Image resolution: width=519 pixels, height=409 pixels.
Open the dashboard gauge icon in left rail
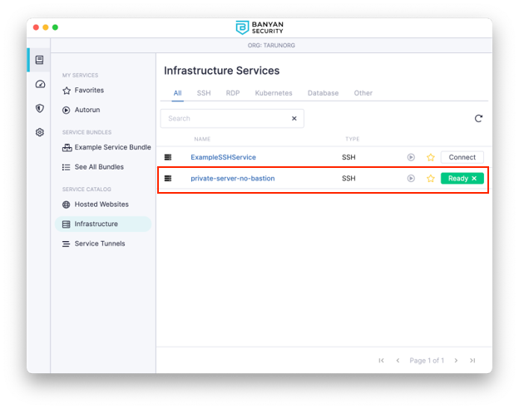[39, 84]
